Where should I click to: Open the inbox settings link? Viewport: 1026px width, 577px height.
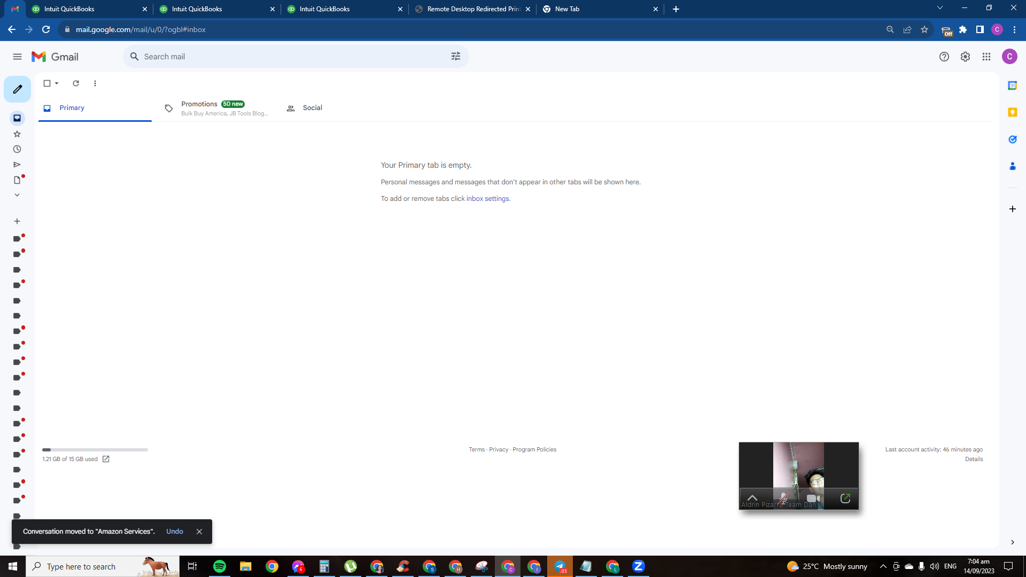[487, 199]
